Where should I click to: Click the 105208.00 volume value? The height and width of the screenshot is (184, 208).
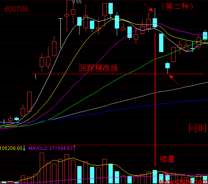[x=11, y=148]
